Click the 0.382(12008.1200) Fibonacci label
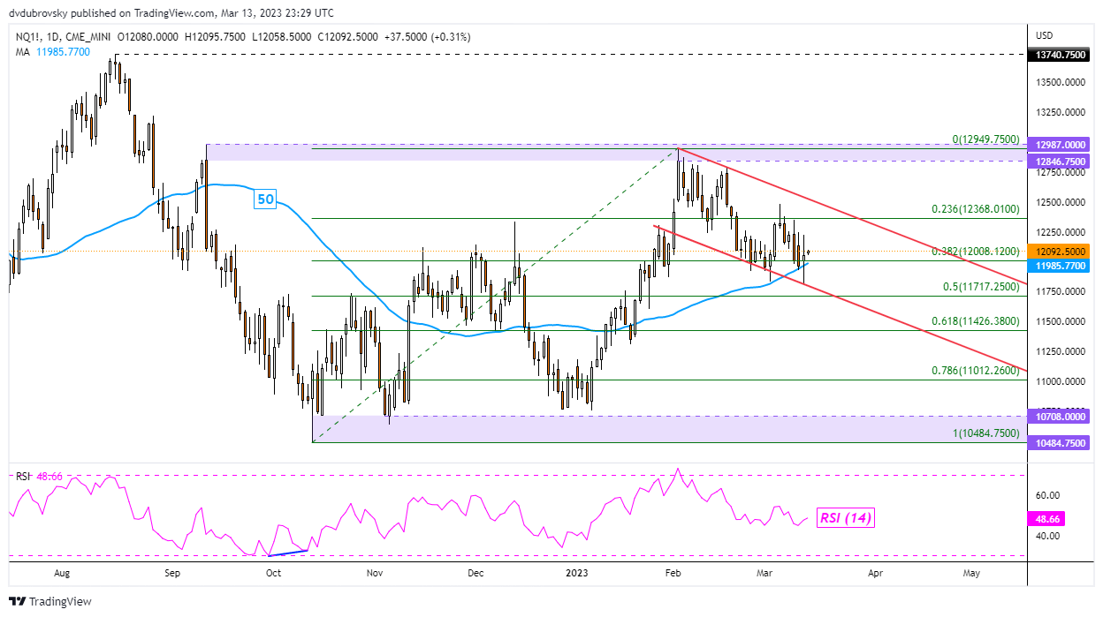Viewport: 1103px width, 617px height. pyautogui.click(x=976, y=252)
